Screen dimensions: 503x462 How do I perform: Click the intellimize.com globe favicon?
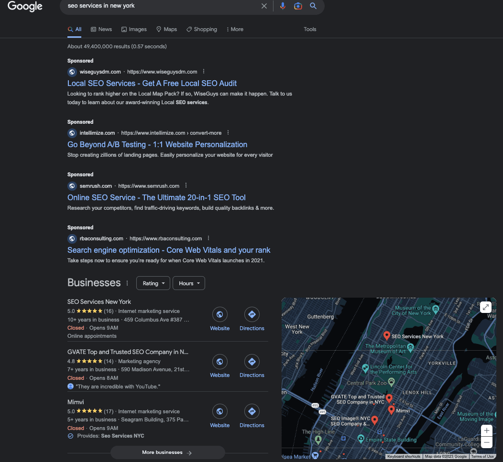pyautogui.click(x=72, y=133)
